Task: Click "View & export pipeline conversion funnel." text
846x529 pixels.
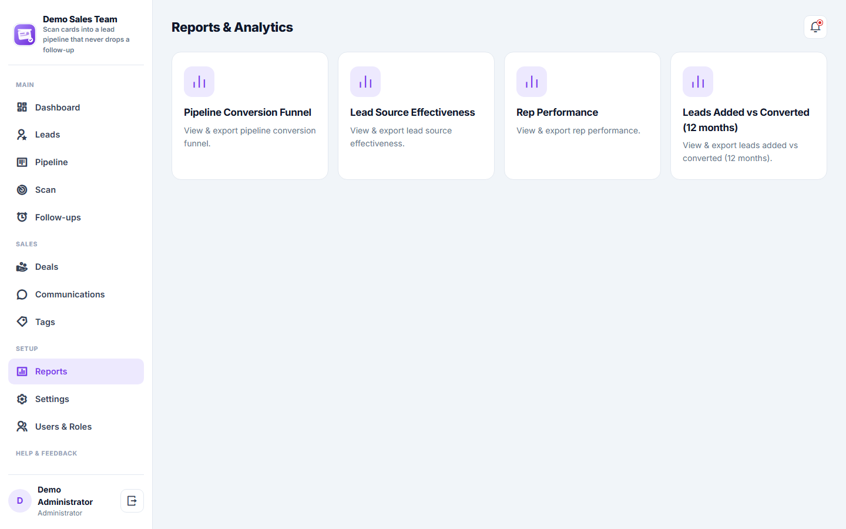Action: point(250,137)
